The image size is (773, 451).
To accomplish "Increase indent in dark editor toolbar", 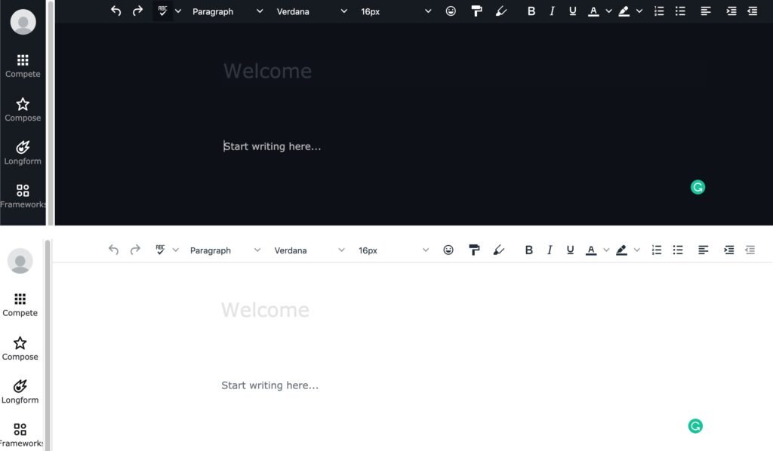I will pos(731,11).
